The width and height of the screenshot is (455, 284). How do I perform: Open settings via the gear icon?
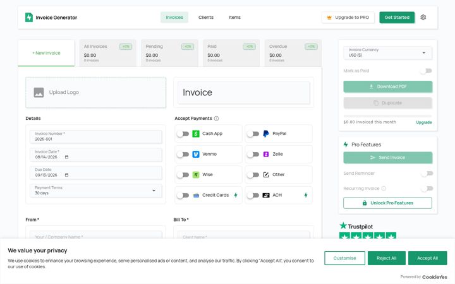pos(423,18)
